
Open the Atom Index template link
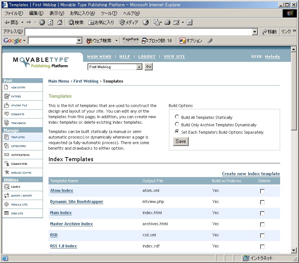click(x=62, y=190)
